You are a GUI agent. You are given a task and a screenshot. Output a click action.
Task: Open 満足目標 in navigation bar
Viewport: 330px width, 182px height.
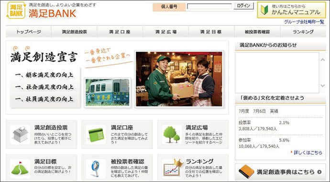[211, 32]
